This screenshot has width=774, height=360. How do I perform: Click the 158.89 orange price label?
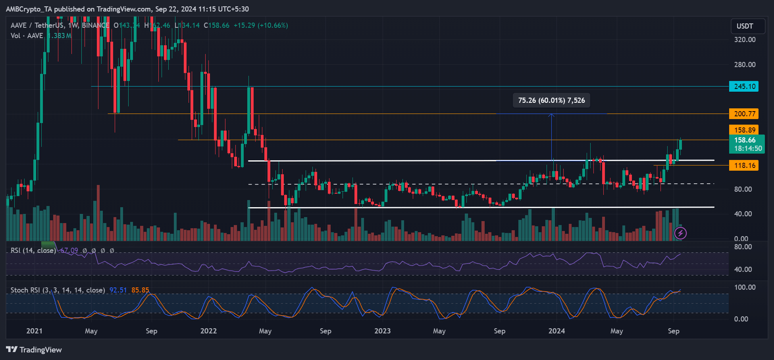744,130
